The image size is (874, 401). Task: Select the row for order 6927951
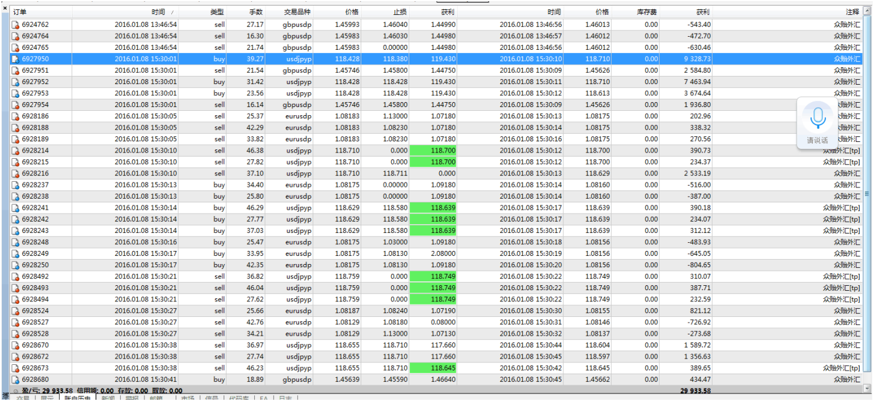click(x=436, y=70)
